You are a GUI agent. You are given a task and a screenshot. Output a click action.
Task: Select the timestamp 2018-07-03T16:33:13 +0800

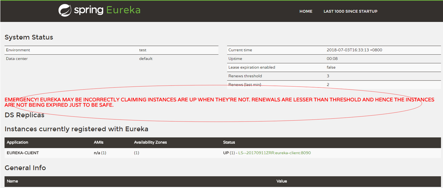pos(354,50)
